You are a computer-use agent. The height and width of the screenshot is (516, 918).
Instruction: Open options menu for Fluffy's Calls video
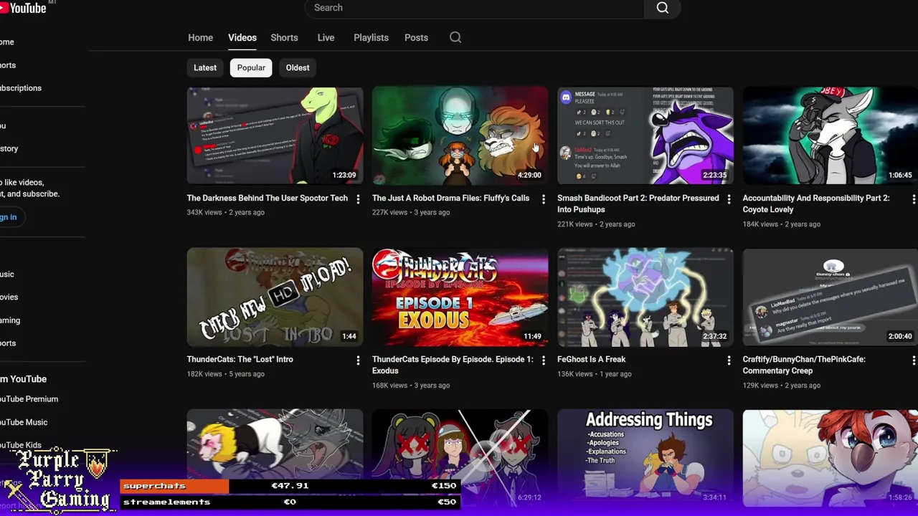(543, 199)
